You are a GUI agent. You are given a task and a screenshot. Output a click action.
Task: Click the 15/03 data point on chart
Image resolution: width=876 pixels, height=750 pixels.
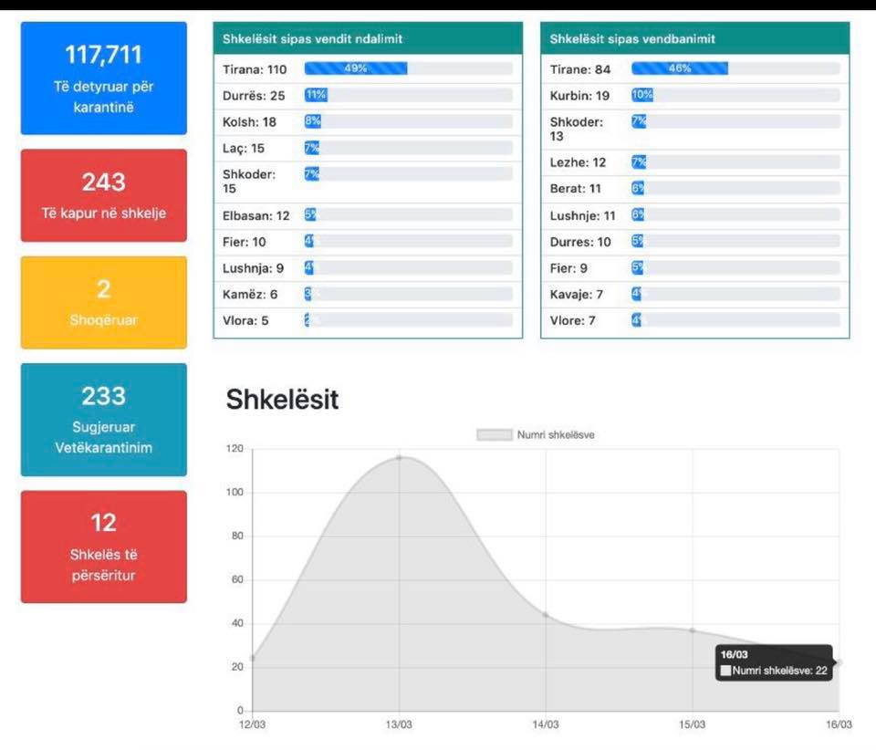point(693,630)
